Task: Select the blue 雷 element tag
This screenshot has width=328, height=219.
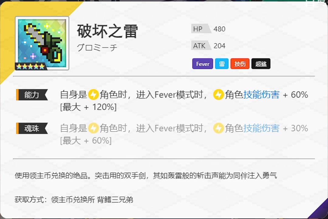Action: click(x=222, y=64)
